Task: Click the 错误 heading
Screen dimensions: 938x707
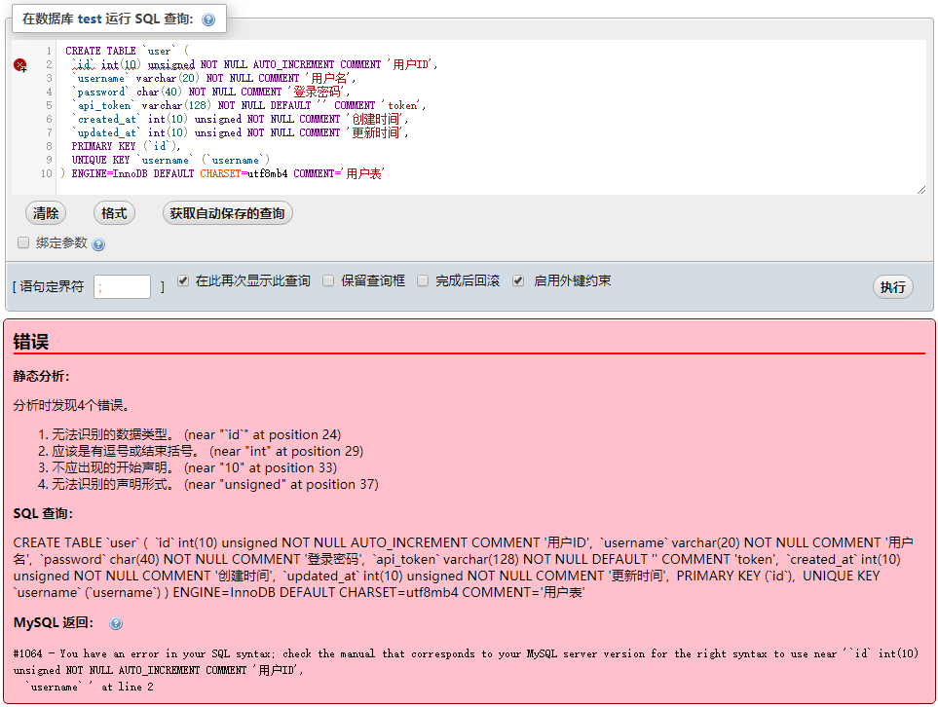Action: (x=31, y=342)
